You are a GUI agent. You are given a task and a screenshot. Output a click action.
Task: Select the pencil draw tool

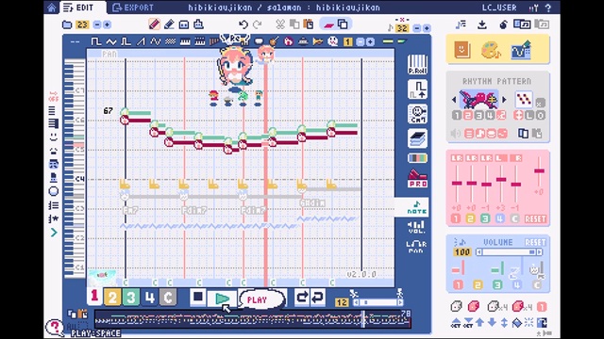(155, 24)
